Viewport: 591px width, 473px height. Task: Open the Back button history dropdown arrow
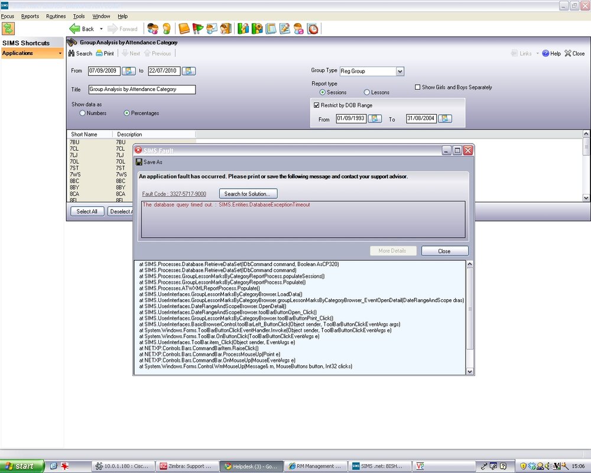(x=101, y=29)
